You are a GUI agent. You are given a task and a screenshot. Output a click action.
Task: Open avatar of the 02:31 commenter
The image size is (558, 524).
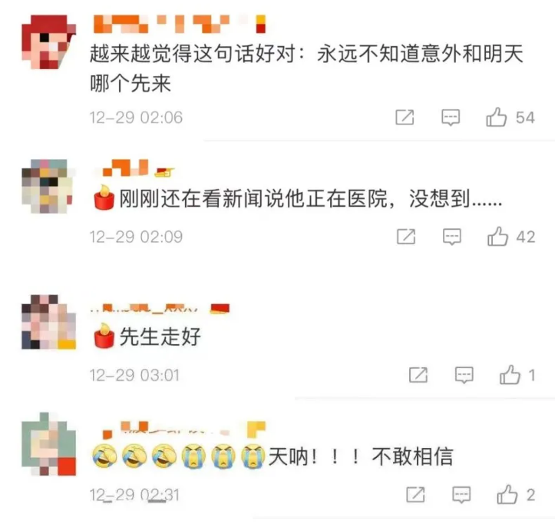coord(49,444)
